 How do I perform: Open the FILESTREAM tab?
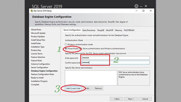point(129,30)
